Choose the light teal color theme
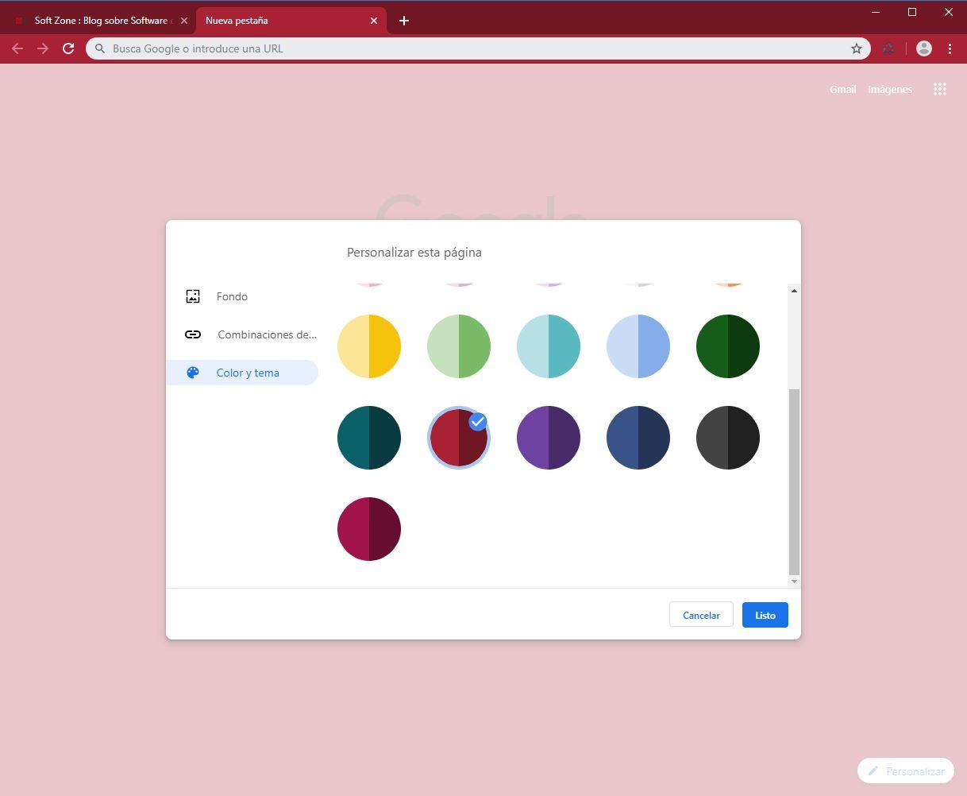Screen dimensions: 967x796 [549, 346]
